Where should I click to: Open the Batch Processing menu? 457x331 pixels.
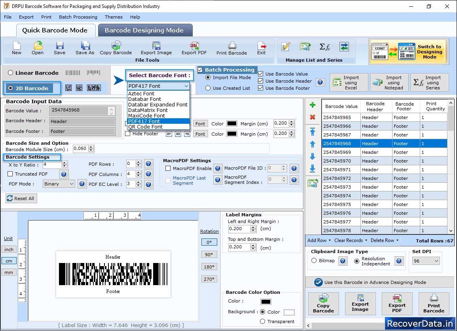[78, 17]
